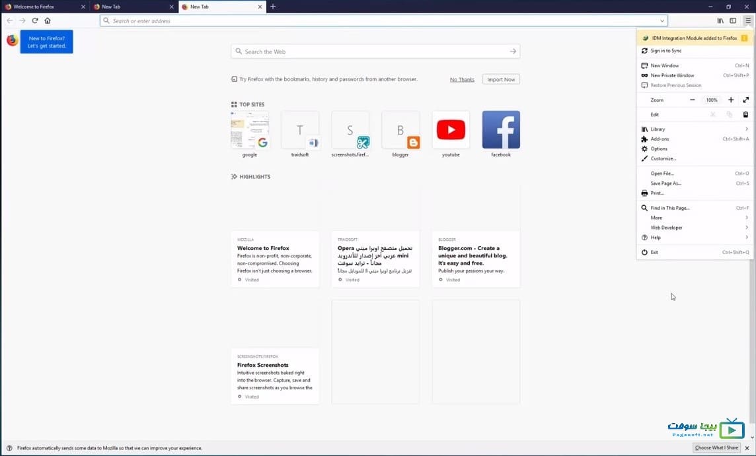Open the Opera mini highlight card
Image resolution: width=756 pixels, height=456 pixels.
coord(375,236)
